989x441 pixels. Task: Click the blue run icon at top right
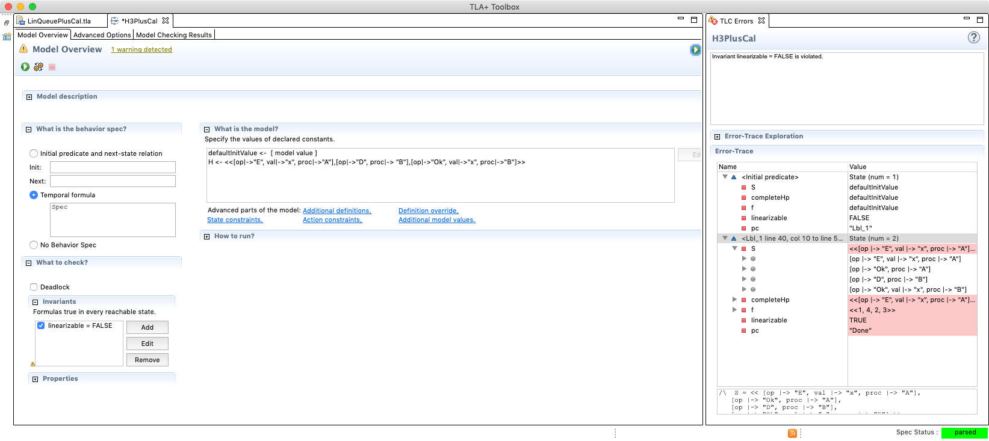(695, 50)
